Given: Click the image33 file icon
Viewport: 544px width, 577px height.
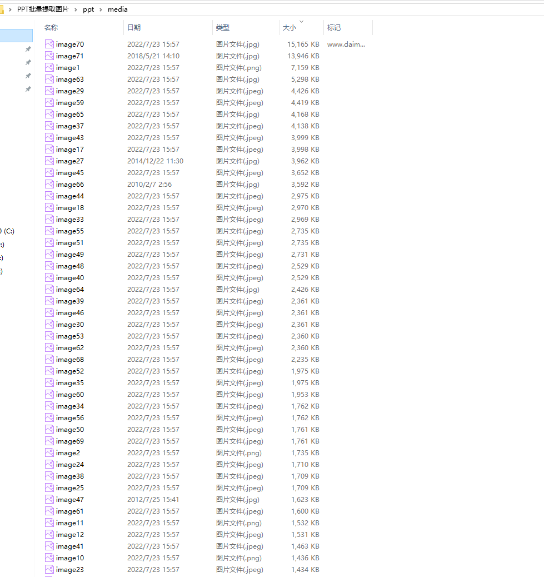Looking at the screenshot, I should tap(49, 220).
